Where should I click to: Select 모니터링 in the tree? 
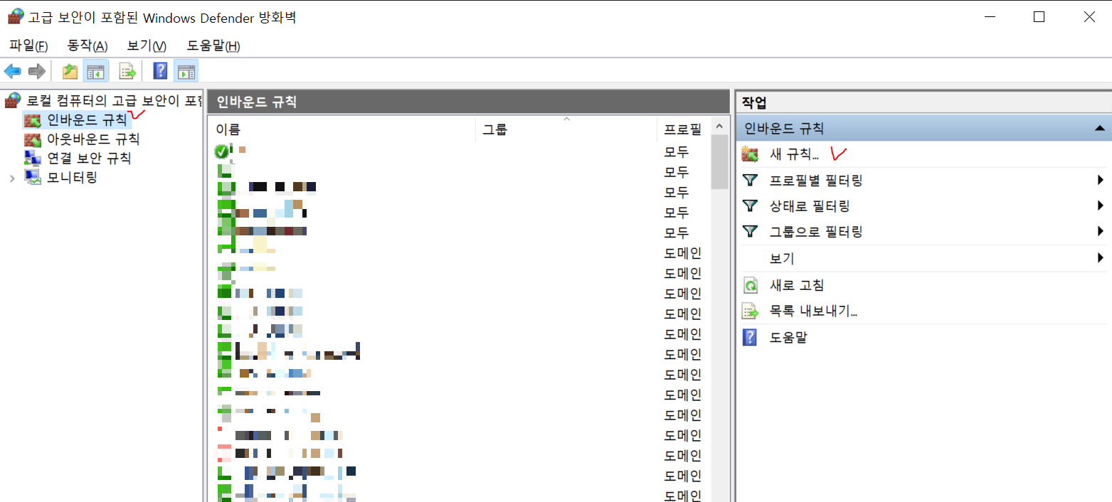[72, 177]
